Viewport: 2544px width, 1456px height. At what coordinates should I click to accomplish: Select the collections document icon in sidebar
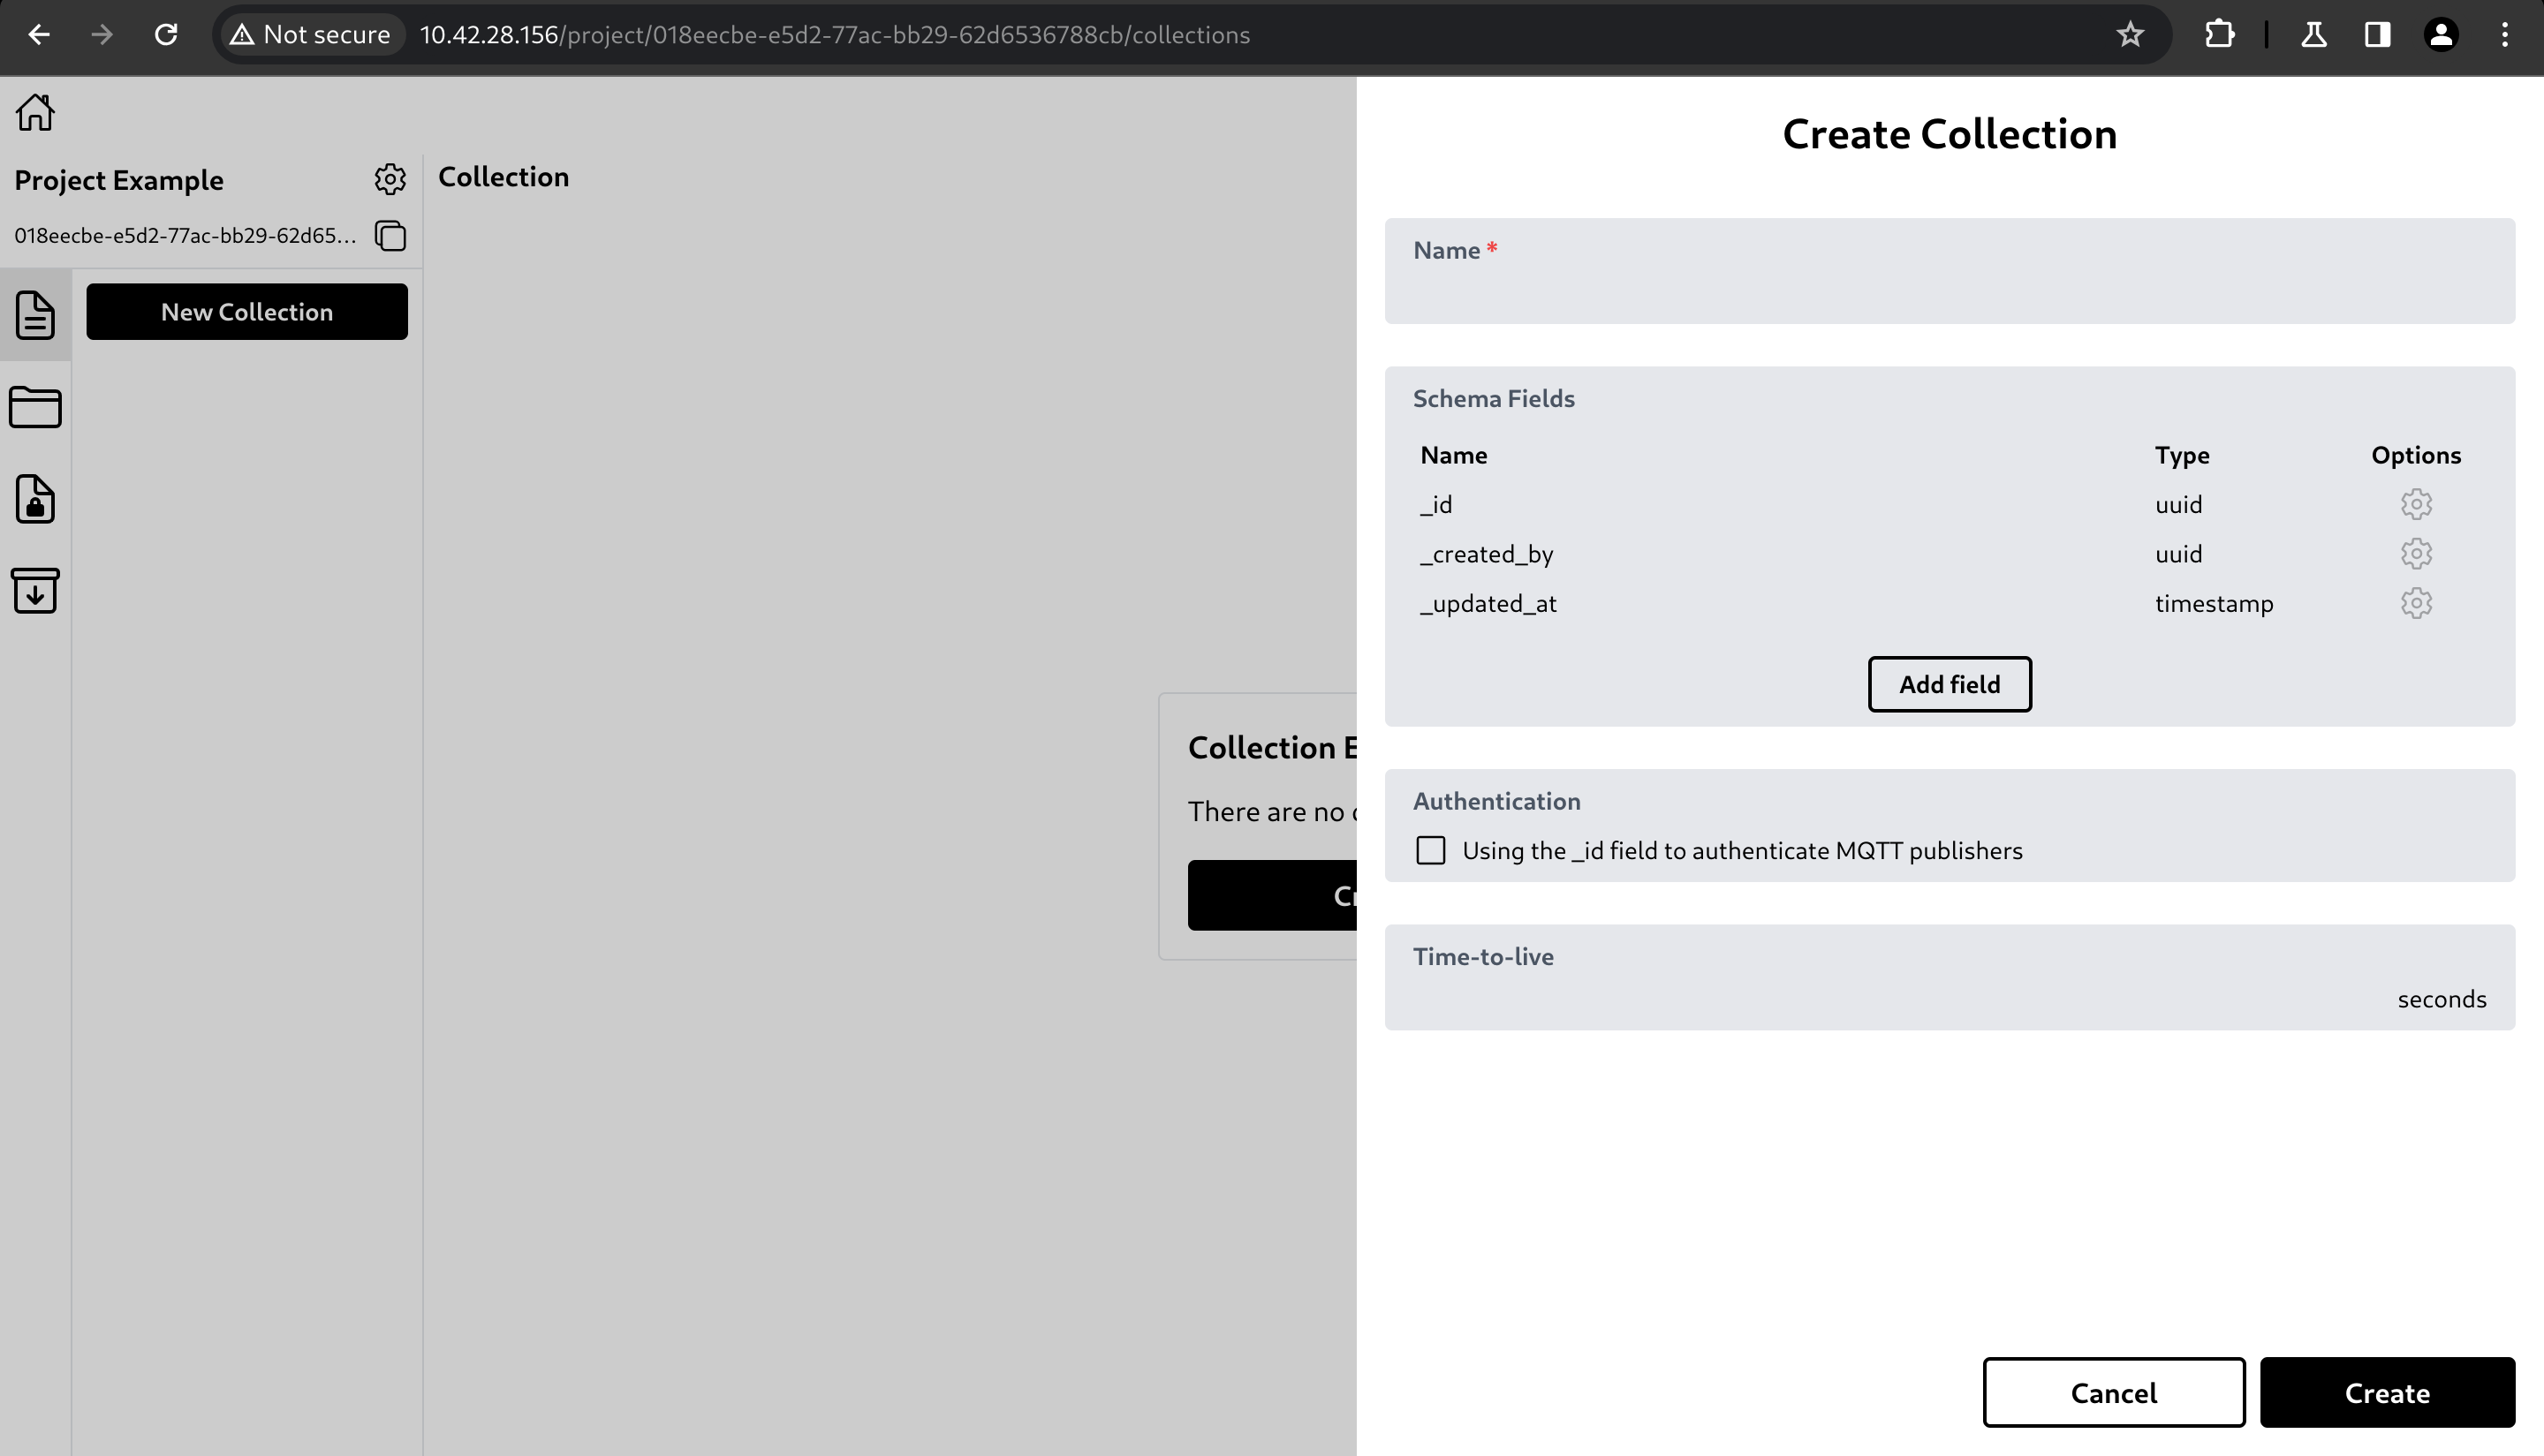(35, 315)
